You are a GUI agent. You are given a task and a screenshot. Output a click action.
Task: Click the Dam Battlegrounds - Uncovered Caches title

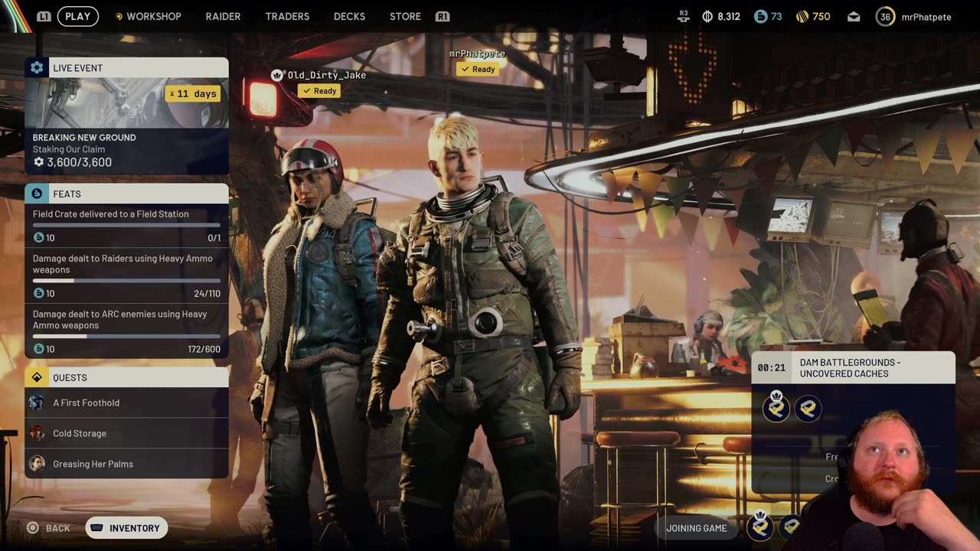[850, 368]
